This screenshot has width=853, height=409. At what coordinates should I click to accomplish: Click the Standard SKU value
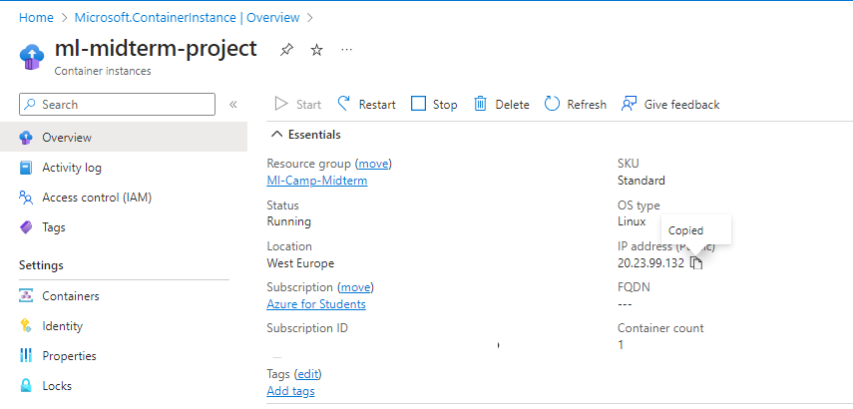coord(640,180)
